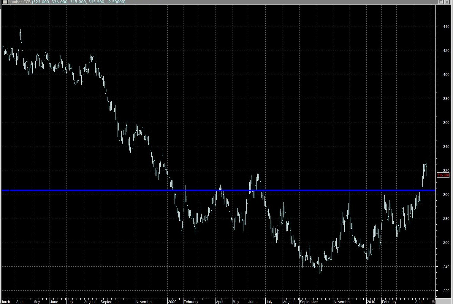453x304 pixels.
Task: Click the 400 price axis label
Action: (446, 75)
